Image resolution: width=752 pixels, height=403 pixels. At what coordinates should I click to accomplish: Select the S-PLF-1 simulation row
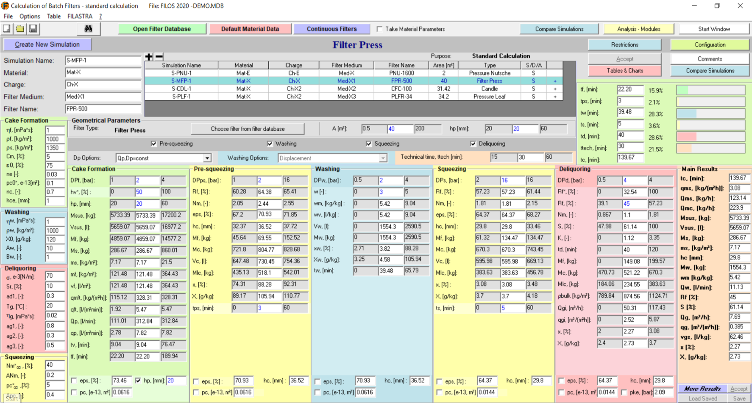click(x=354, y=97)
